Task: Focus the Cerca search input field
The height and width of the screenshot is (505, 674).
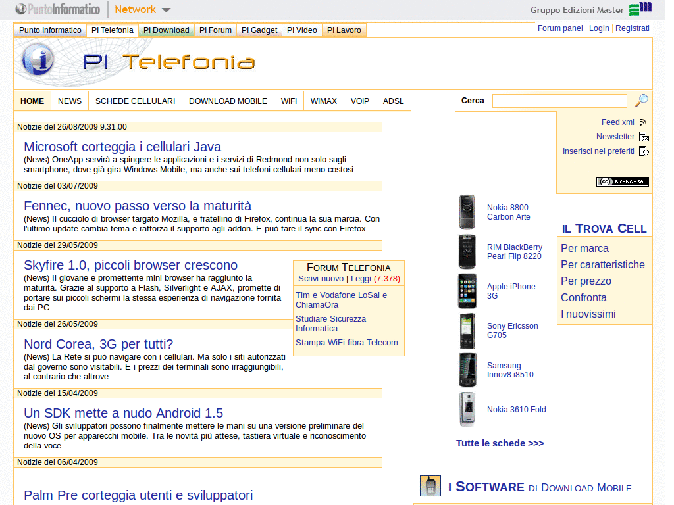Action: tap(559, 101)
